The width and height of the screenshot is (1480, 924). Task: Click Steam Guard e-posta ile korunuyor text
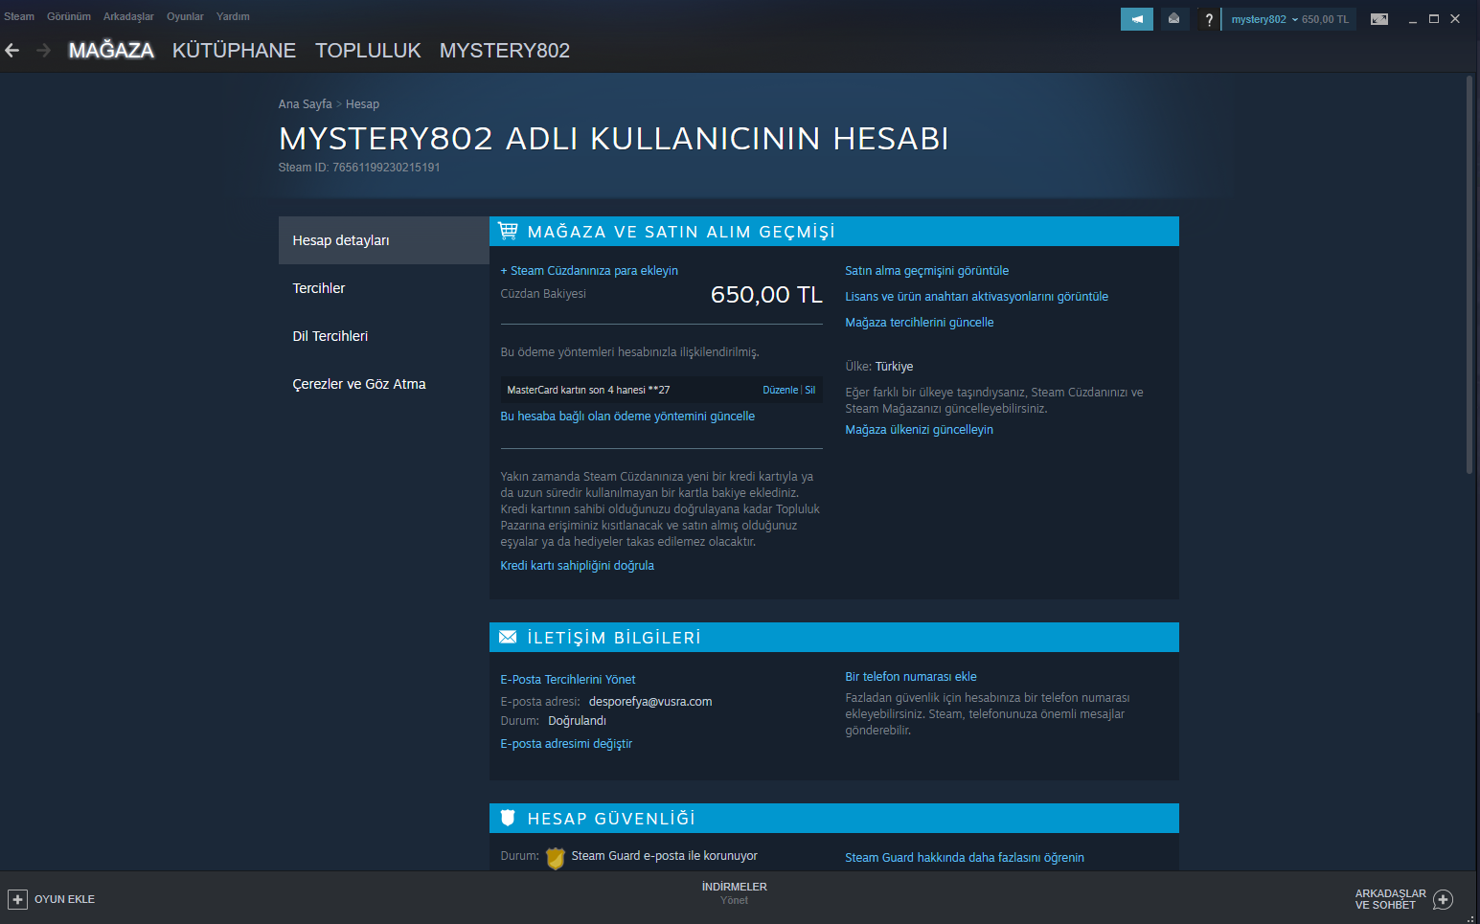pos(664,856)
